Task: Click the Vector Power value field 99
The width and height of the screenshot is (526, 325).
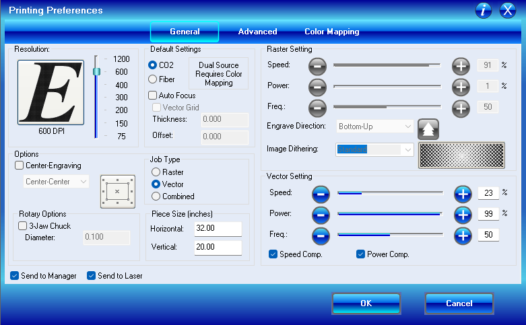Action: (488, 214)
